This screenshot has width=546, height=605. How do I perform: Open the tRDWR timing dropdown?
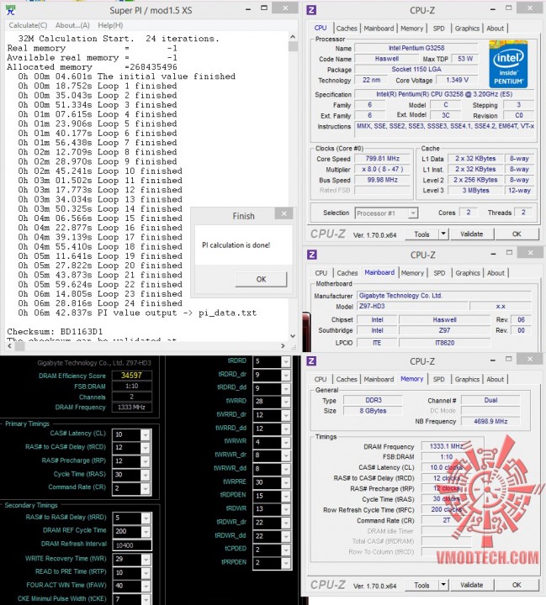(286, 509)
